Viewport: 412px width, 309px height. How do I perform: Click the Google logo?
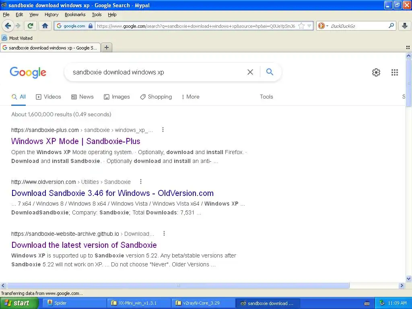pyautogui.click(x=28, y=72)
